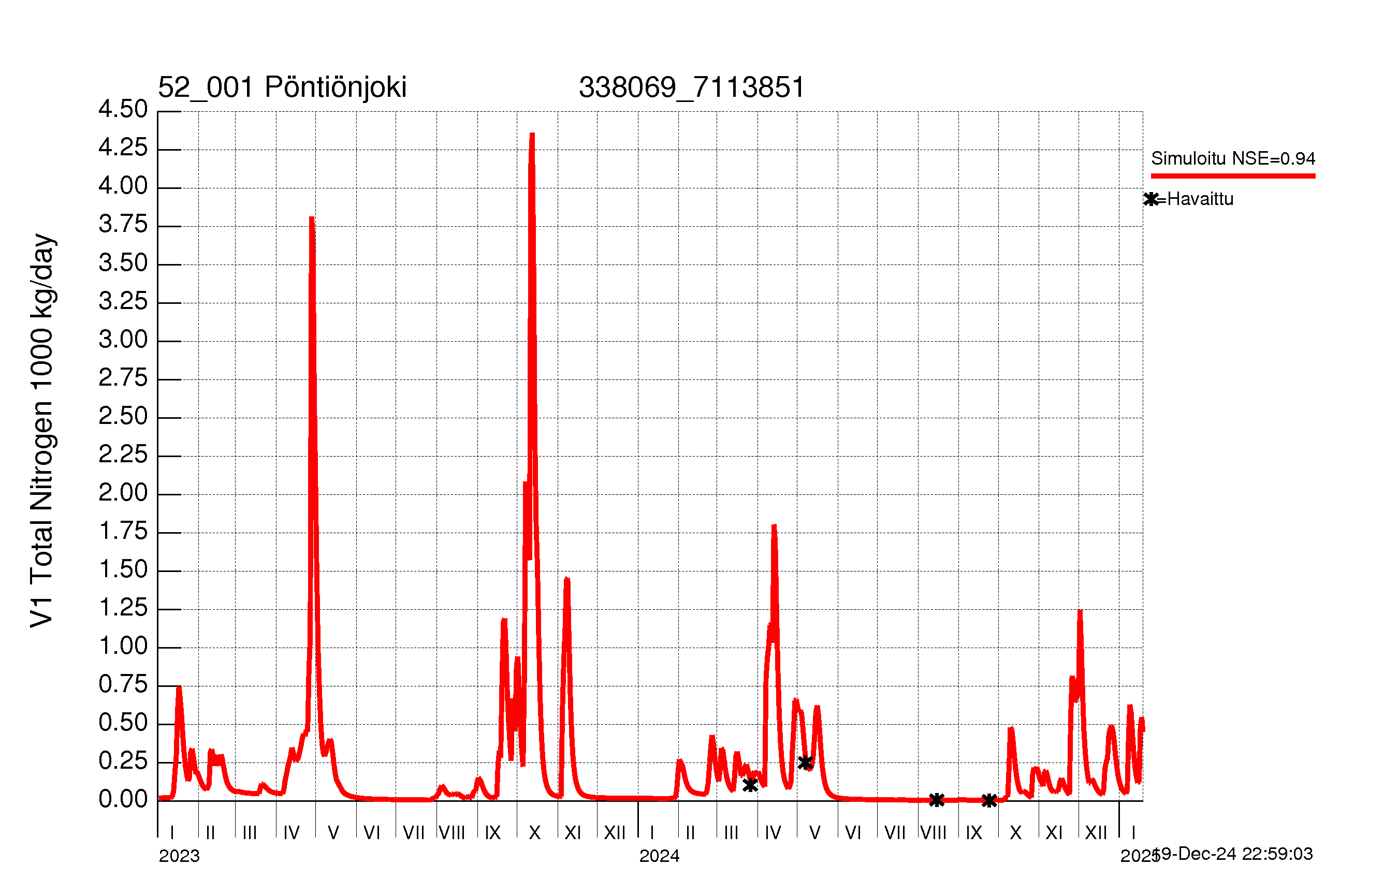This screenshot has width=1398, height=880.
Task: Click the y-axis value 1.00
Action: 123,646
